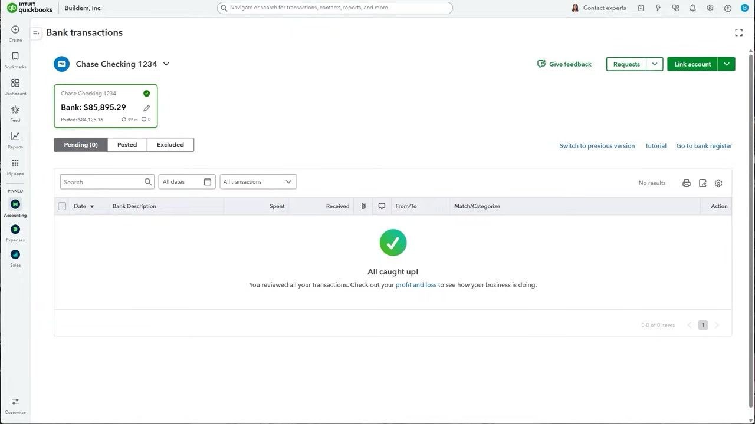
Task: Go to Dashboard from sidebar
Action: coord(15,87)
